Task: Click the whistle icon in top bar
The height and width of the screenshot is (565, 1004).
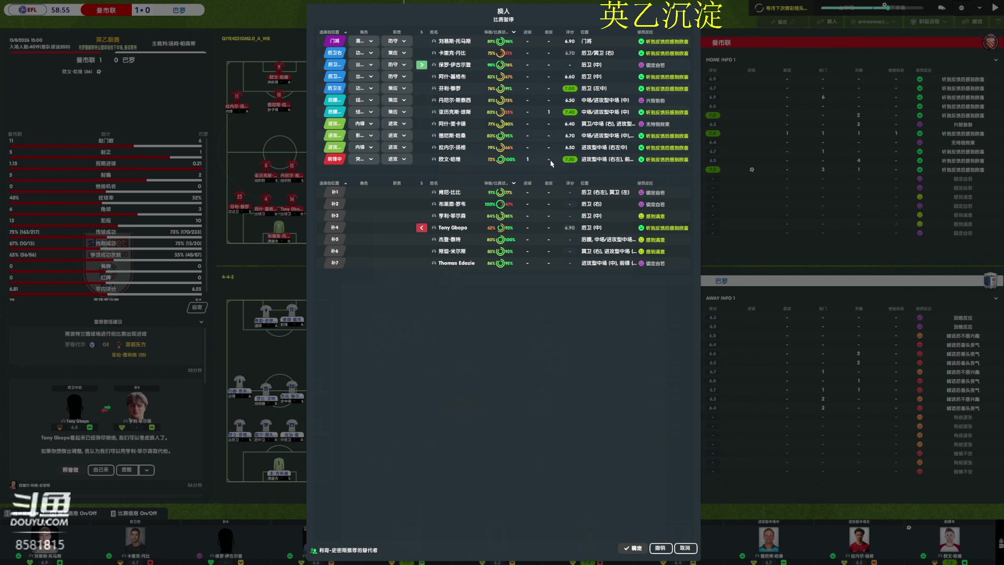Action: (941, 8)
